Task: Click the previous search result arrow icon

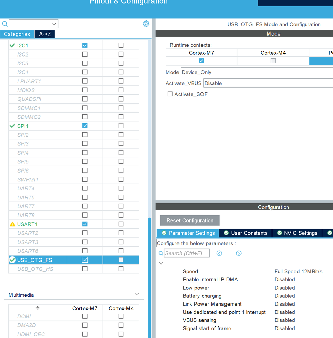Action: coord(219,253)
